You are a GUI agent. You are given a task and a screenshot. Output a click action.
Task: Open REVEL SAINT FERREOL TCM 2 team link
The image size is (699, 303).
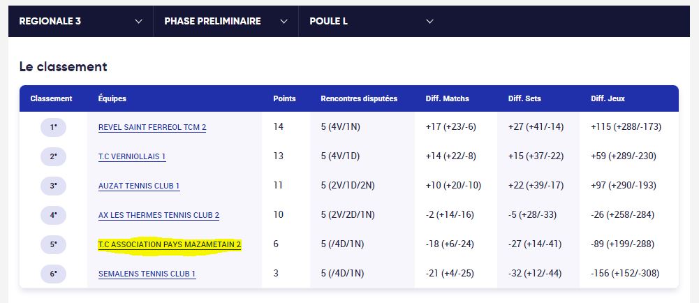click(152, 128)
